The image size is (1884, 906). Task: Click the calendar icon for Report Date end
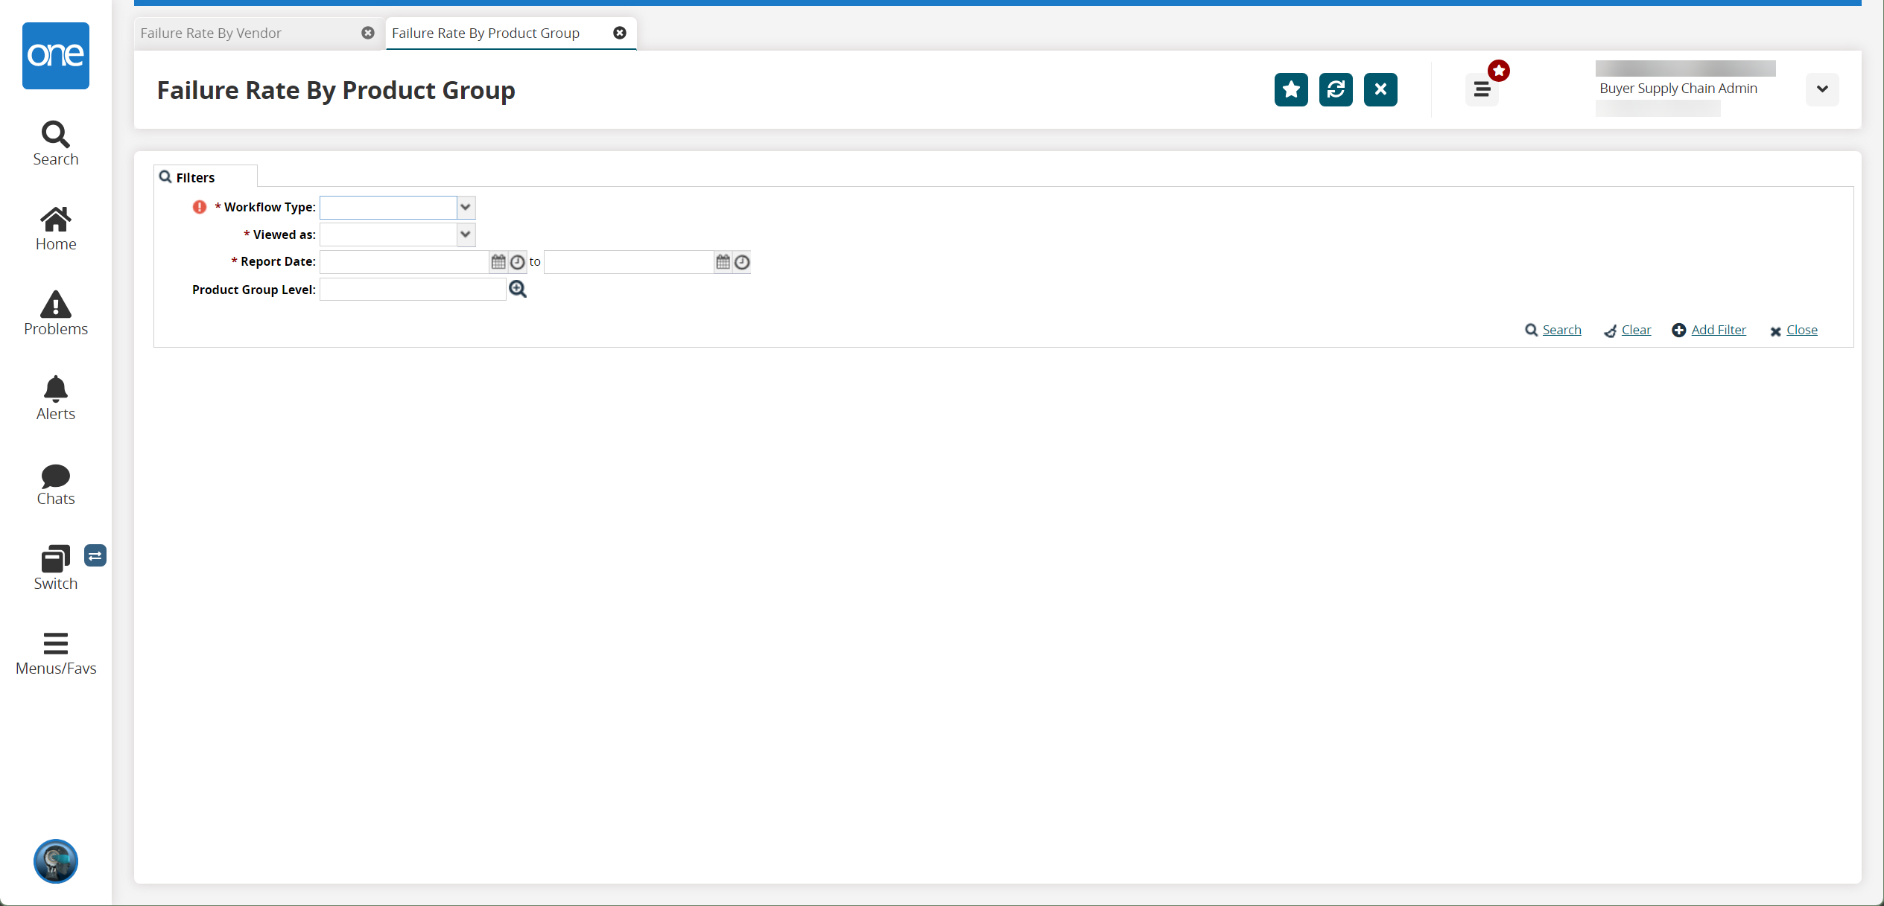723,261
